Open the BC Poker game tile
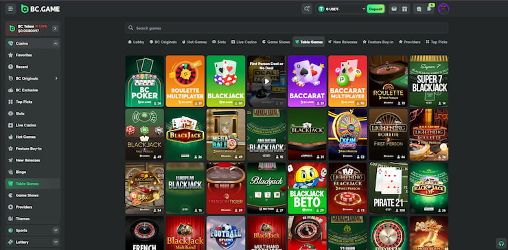Screen dimensions: 508x250 tap(144, 81)
